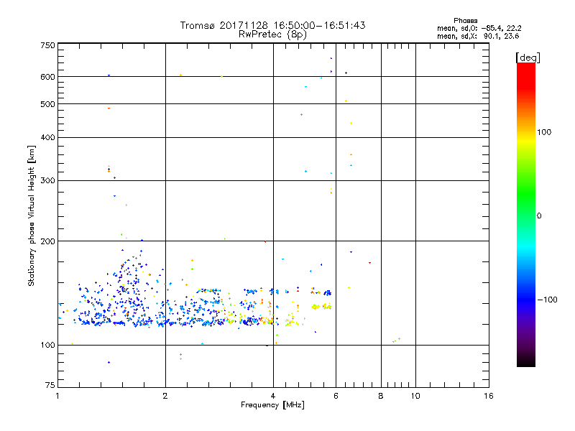
Task: Click the x-axis tick label '8'
Action: tap(381, 396)
